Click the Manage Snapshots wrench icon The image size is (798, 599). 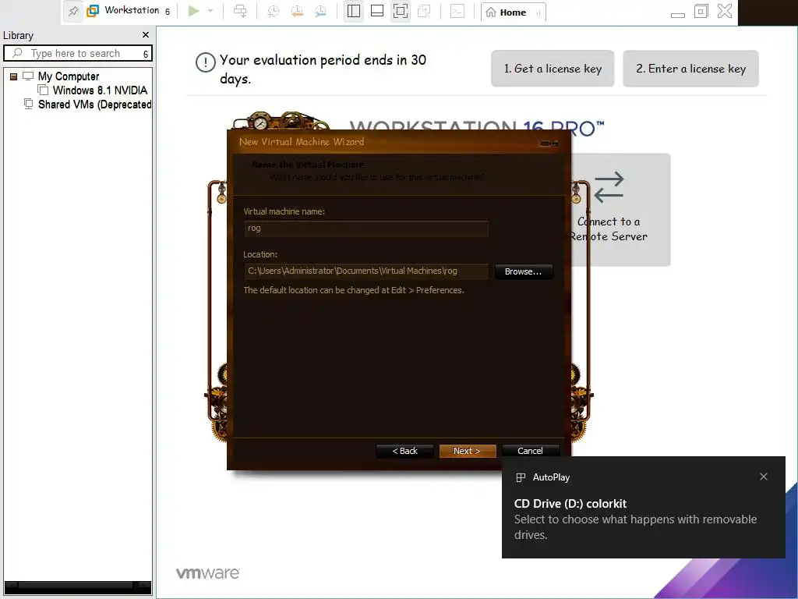coord(320,11)
